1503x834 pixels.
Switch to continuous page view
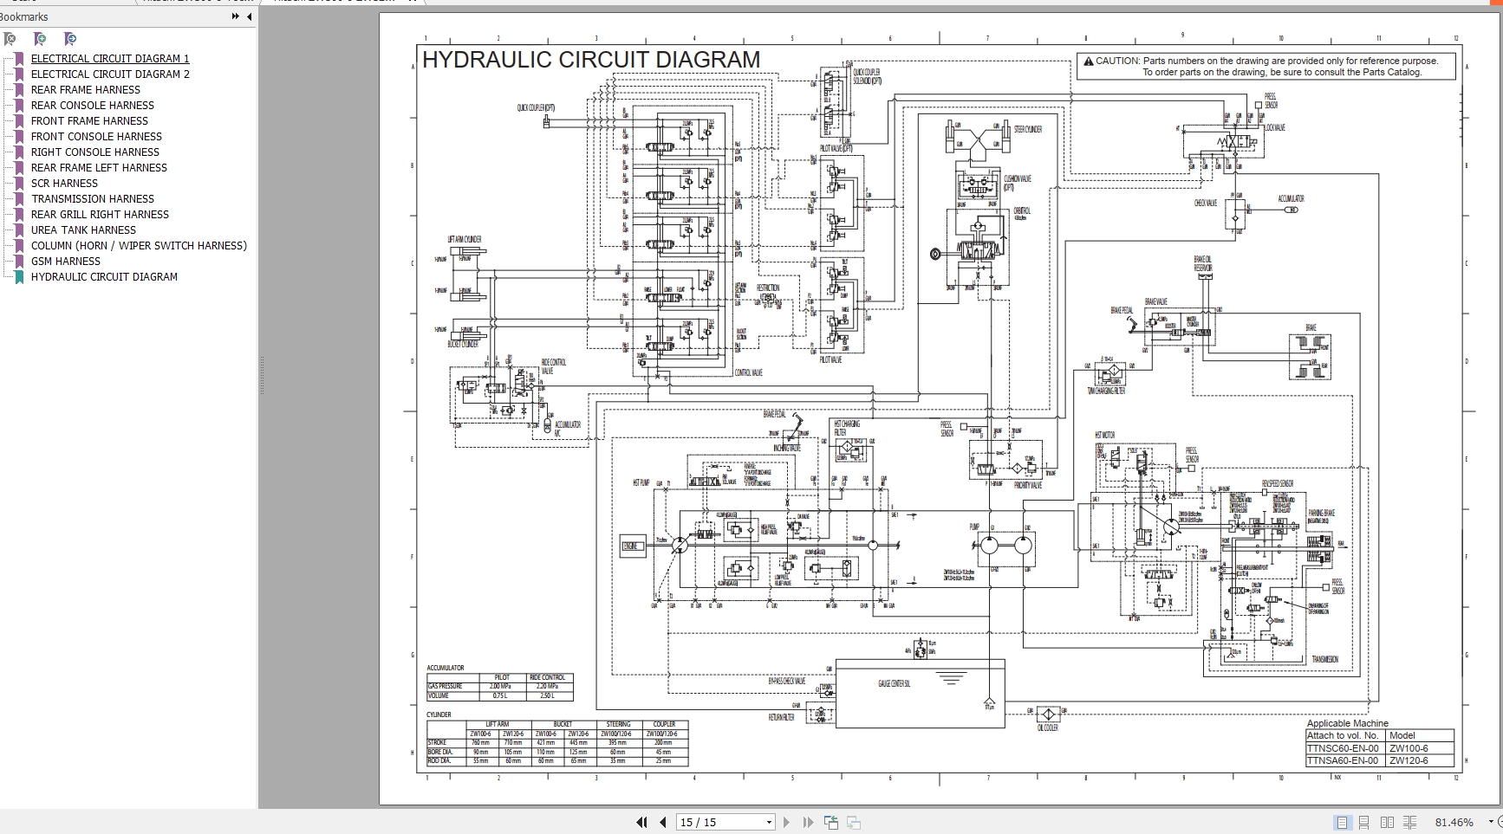(1364, 822)
